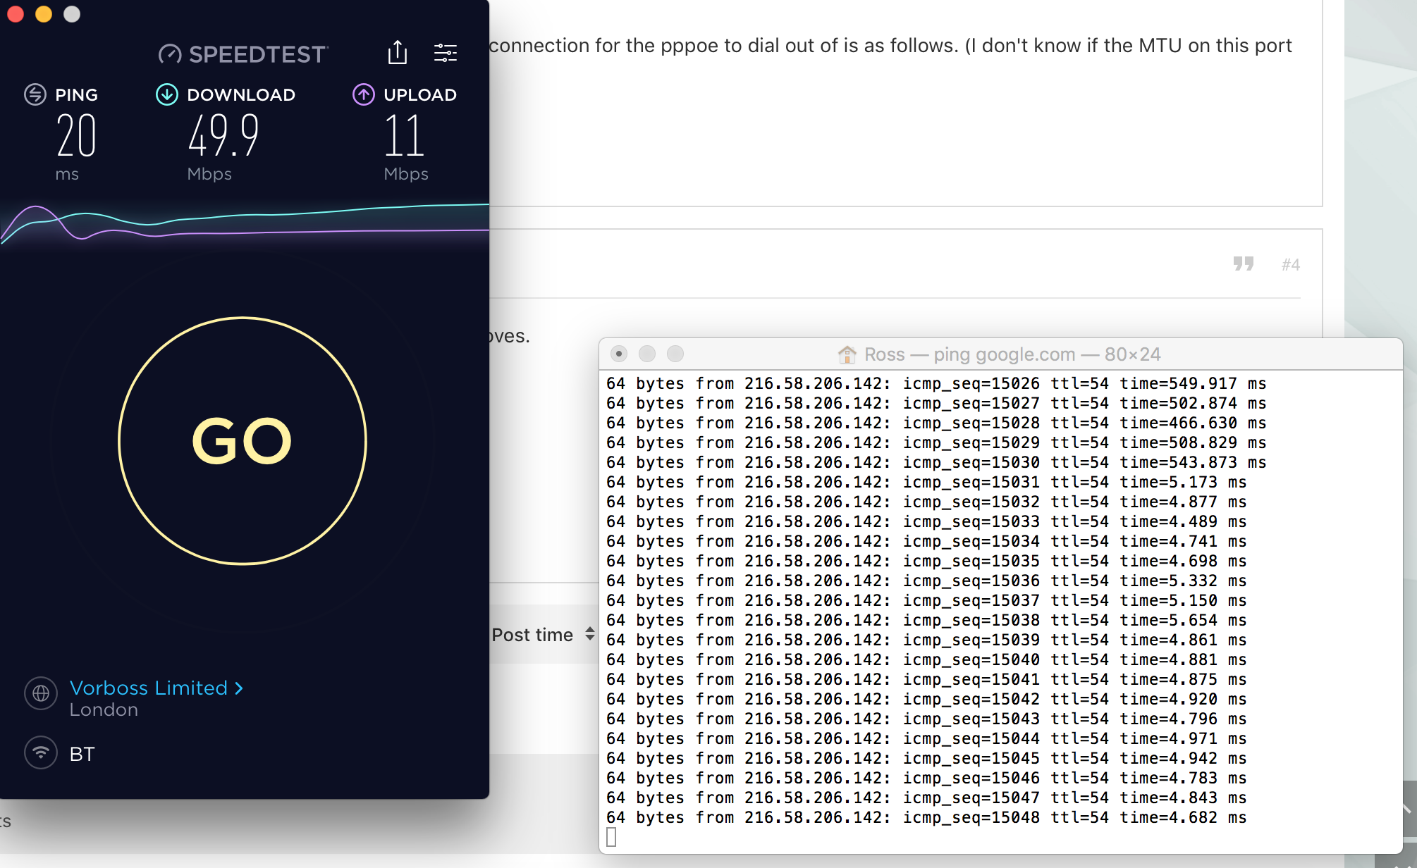1417x868 pixels.
Task: Click the terminal cursor line
Action: (x=612, y=837)
